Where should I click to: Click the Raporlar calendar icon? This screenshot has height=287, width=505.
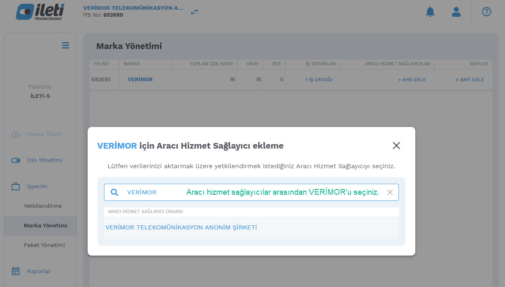click(x=16, y=271)
